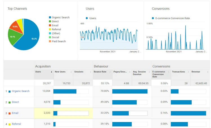Click overall bounce rate 55.13%
211x128 pixels.
tap(105, 83)
